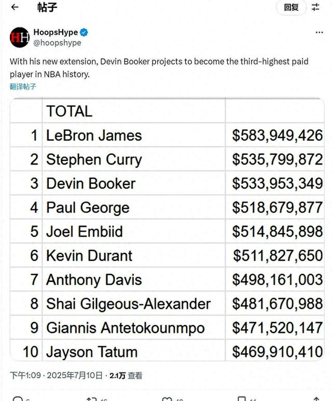This screenshot has width=332, height=401.
Task: Click the 2.1万 查看 view count
Action: click(126, 376)
